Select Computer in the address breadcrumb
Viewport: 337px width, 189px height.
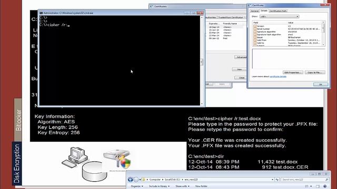pyautogui.click(x=155, y=180)
